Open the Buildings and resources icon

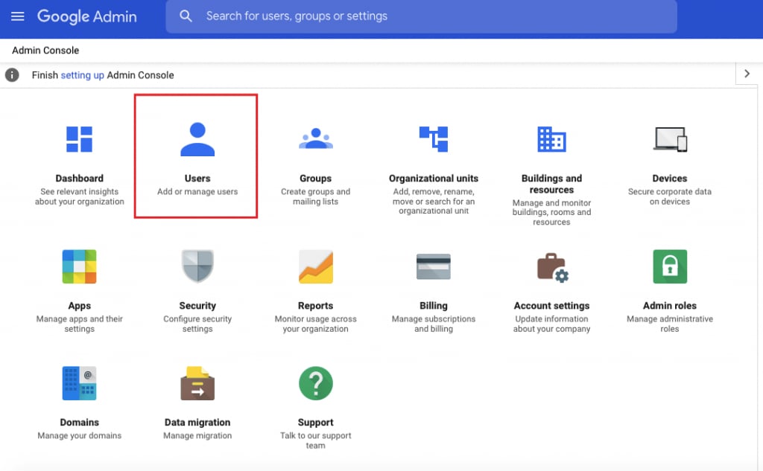pyautogui.click(x=551, y=139)
